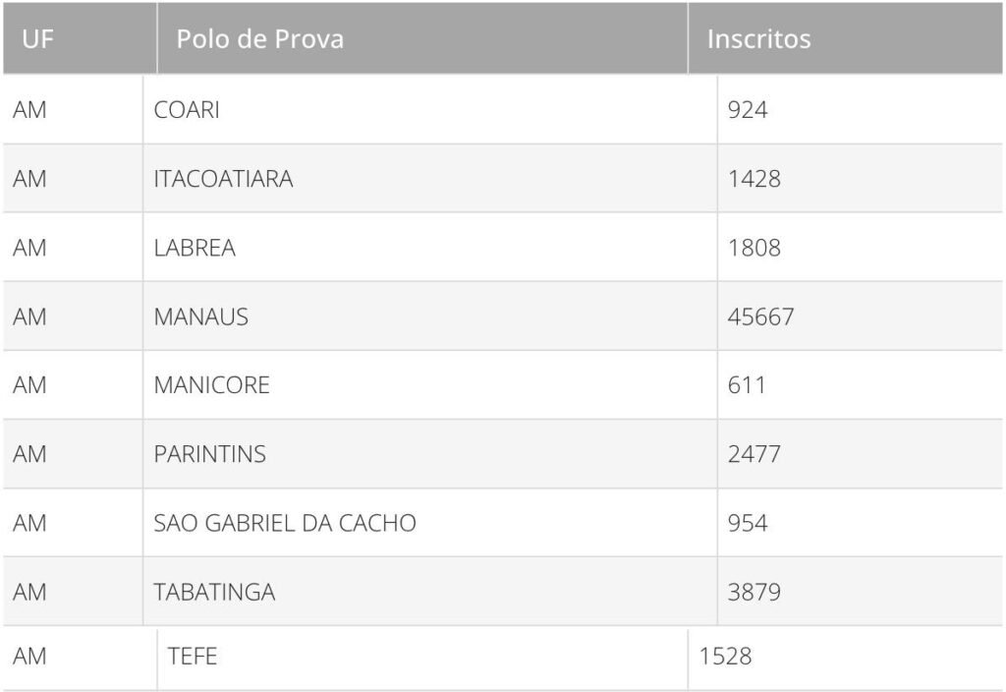
Task: Select the 611 inscritos value
Action: pyautogui.click(x=747, y=385)
